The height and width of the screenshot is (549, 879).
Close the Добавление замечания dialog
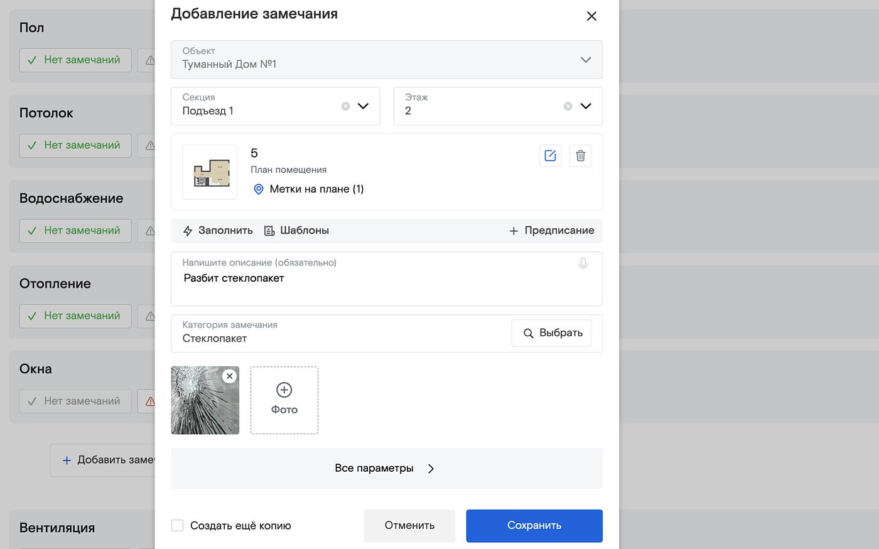591,16
